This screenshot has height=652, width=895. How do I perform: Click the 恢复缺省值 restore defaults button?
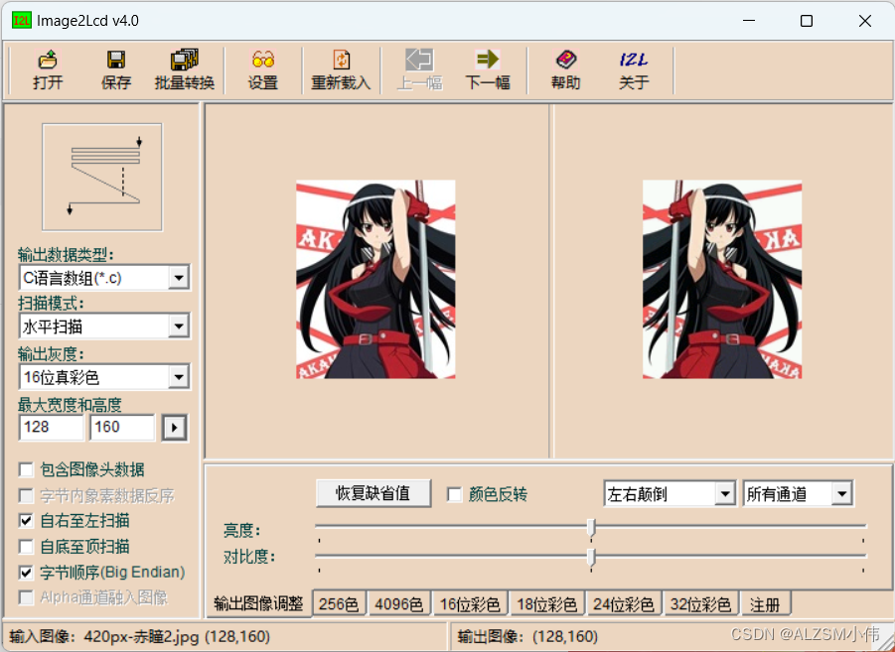point(373,493)
